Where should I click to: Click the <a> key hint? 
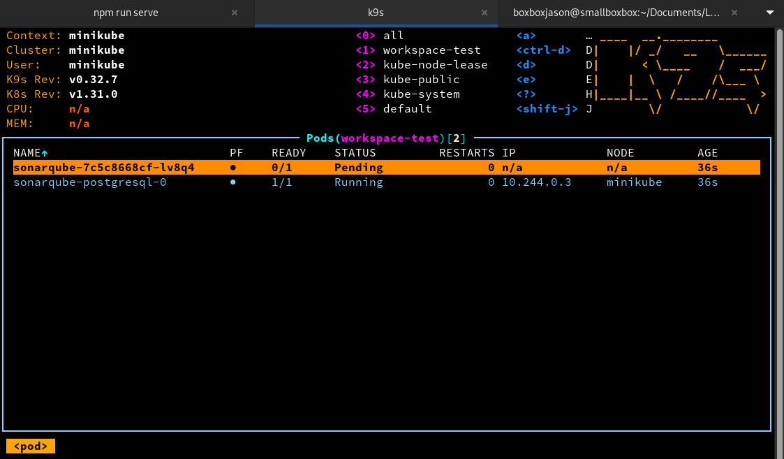click(x=526, y=36)
